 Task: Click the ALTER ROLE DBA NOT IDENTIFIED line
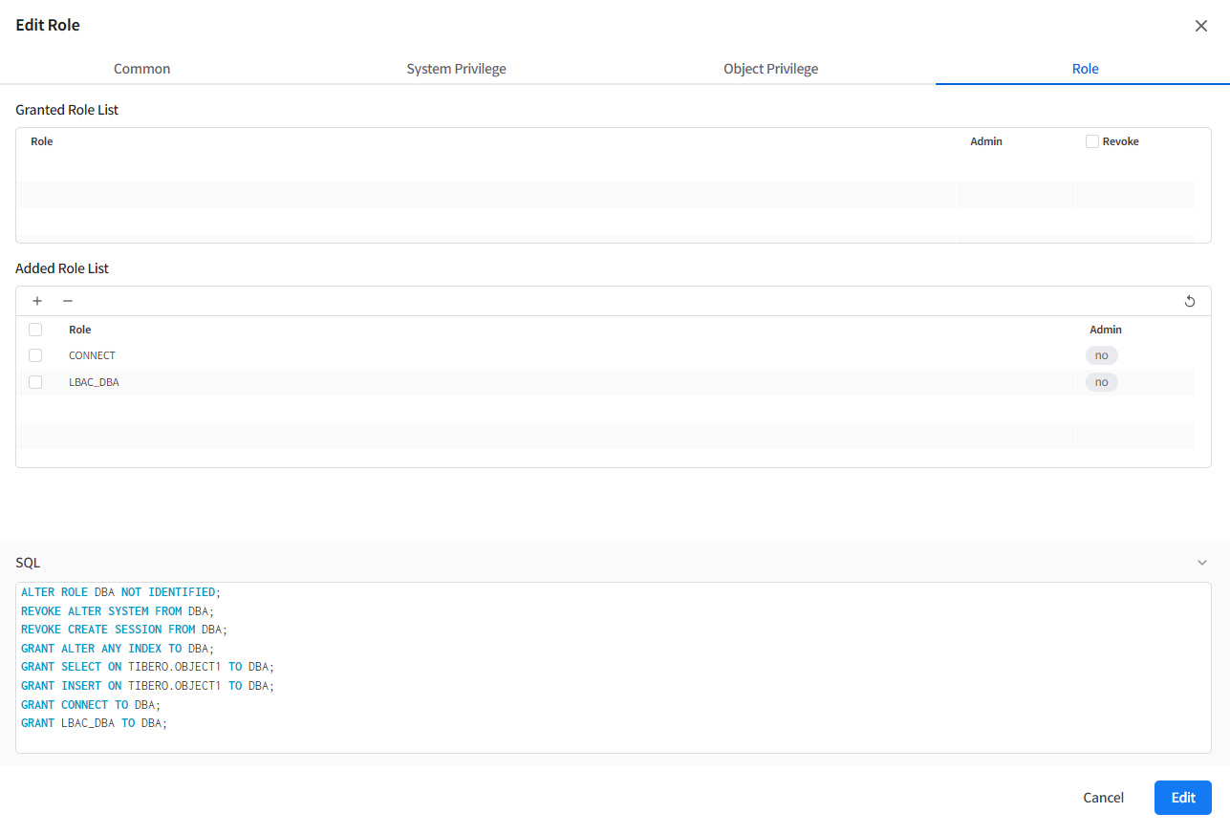121,592
